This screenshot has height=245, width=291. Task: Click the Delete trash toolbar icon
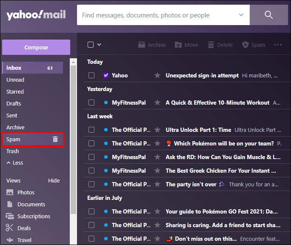pyautogui.click(x=211, y=45)
